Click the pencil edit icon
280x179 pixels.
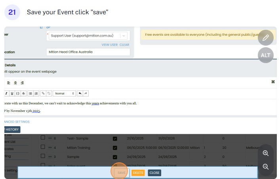tap(265, 38)
